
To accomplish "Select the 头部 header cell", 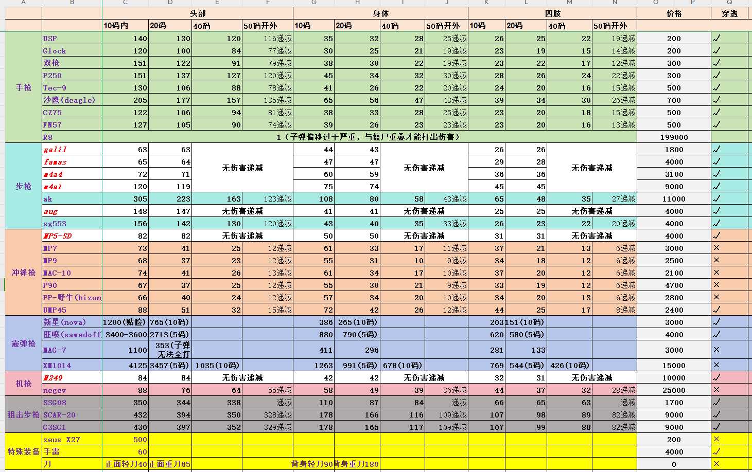I will pos(198,13).
